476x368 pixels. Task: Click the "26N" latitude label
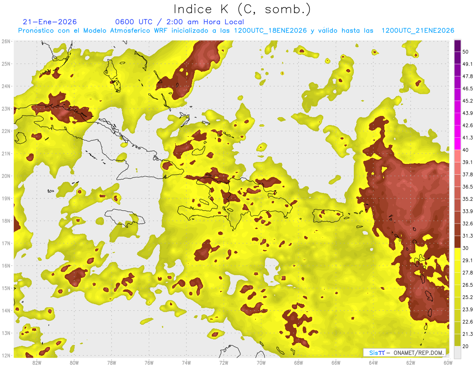coord(6,41)
